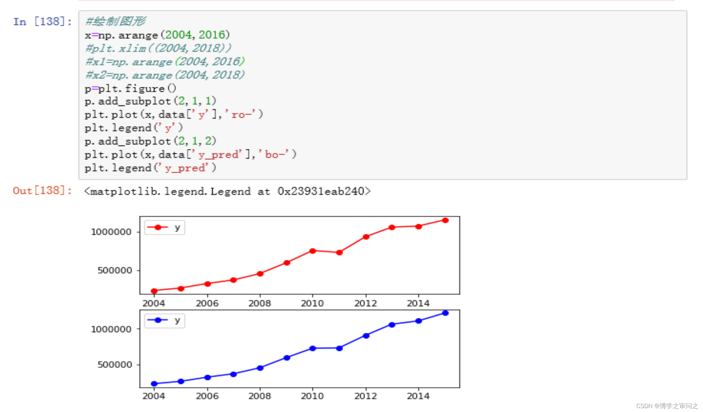Click the comment line #绘制图形
This screenshot has height=412, width=703.
116,21
